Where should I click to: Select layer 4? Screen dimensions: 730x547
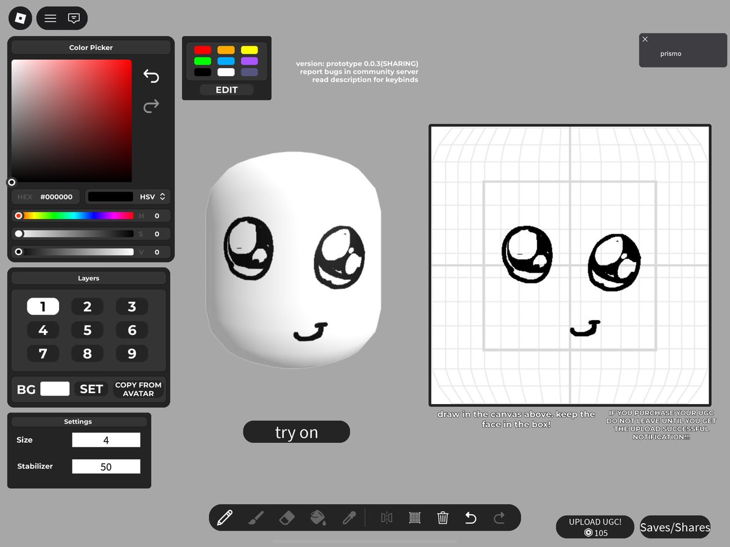43,330
